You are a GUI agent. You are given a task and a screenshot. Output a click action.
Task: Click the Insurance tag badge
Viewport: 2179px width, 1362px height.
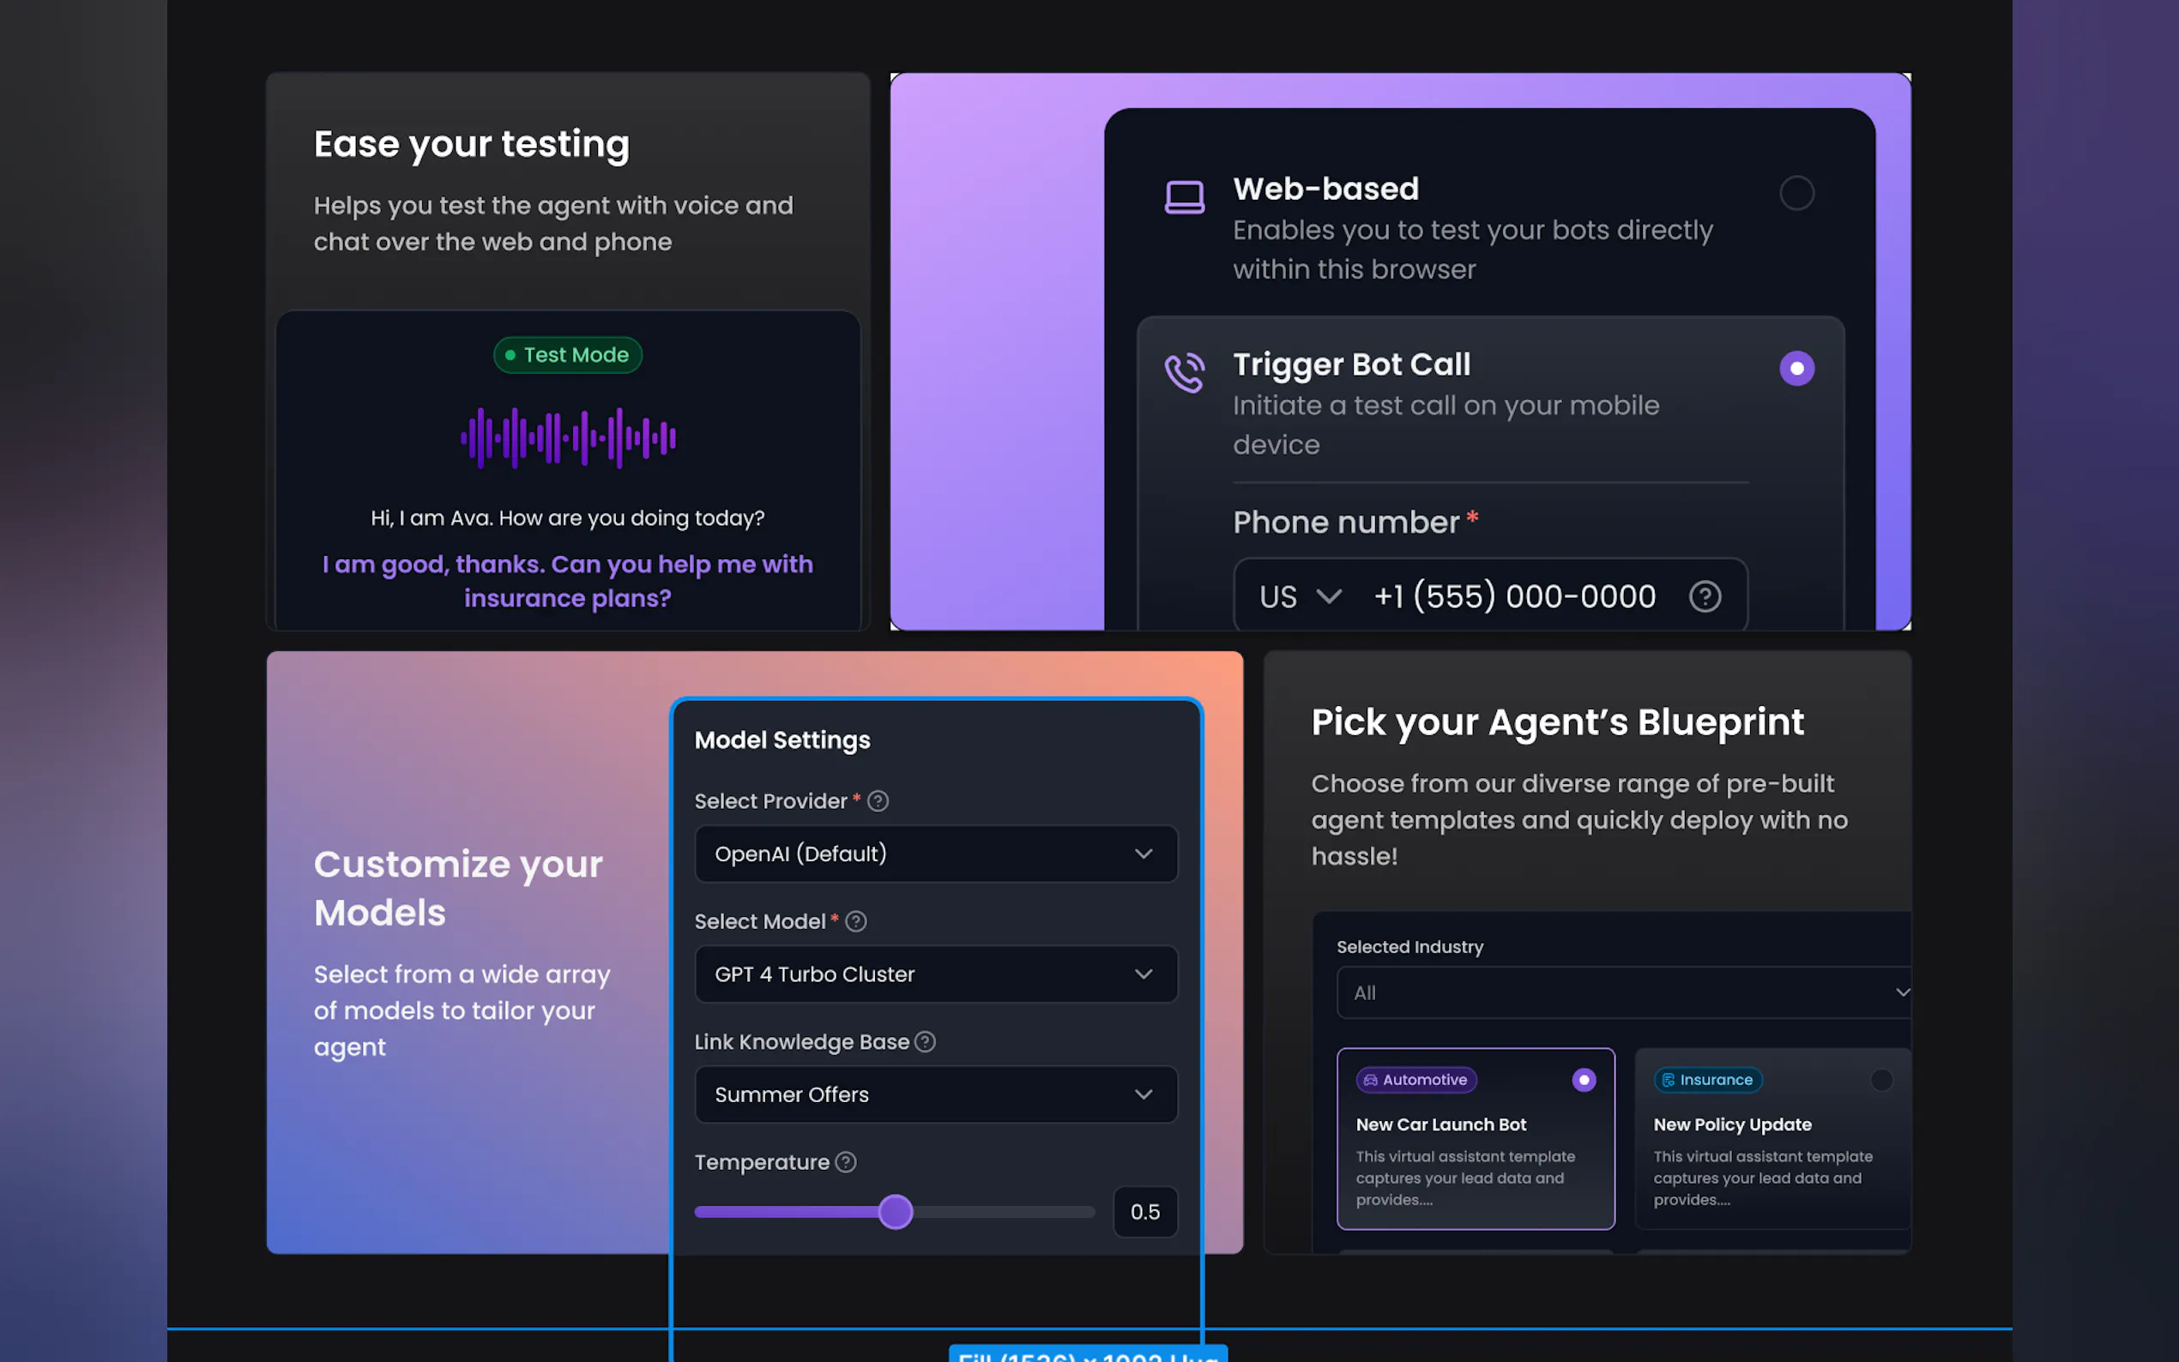[x=1707, y=1080]
